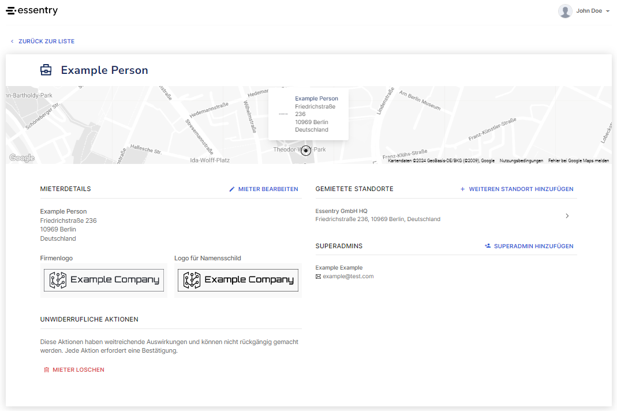The width and height of the screenshot is (617, 411).
Task: Click Mieter bearbeiten edit button
Action: (264, 189)
